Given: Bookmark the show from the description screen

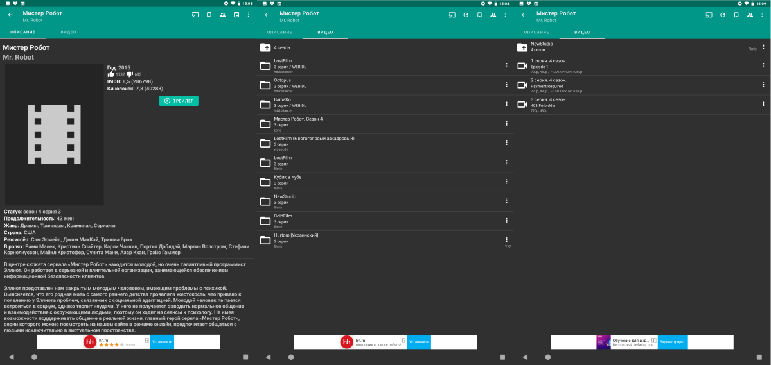Looking at the screenshot, I should pos(209,15).
